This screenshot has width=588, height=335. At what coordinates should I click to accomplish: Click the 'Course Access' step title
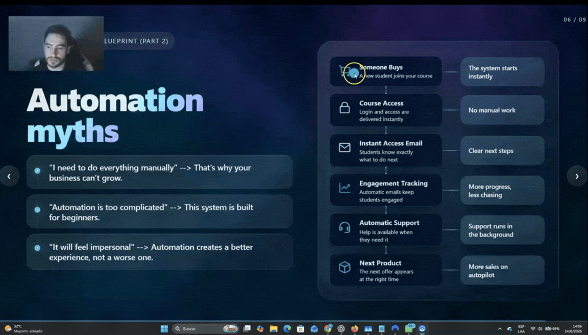[x=381, y=103]
